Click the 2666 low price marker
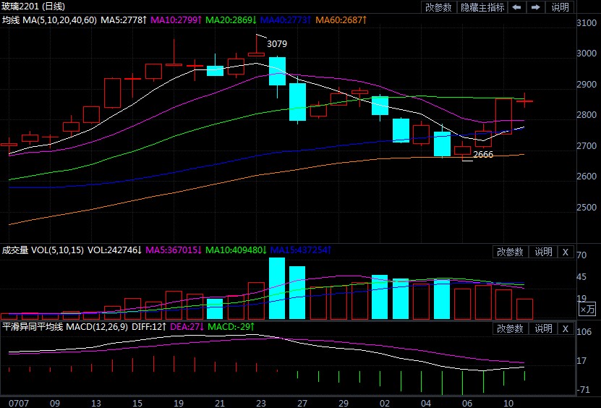The image size is (601, 408). tap(483, 155)
